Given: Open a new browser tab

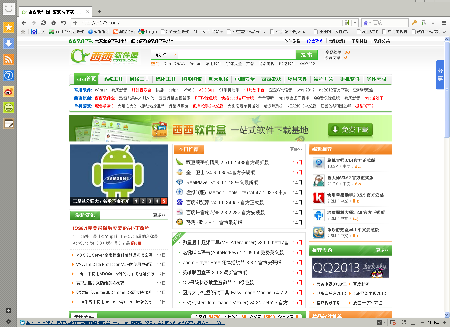Looking at the screenshot, I should click(99, 12).
